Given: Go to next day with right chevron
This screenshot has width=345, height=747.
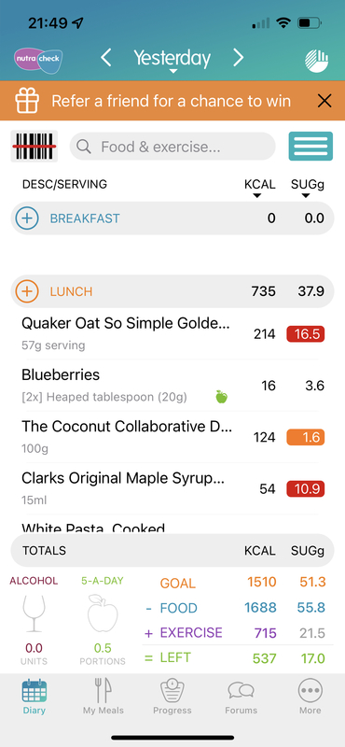Looking at the screenshot, I should point(238,58).
